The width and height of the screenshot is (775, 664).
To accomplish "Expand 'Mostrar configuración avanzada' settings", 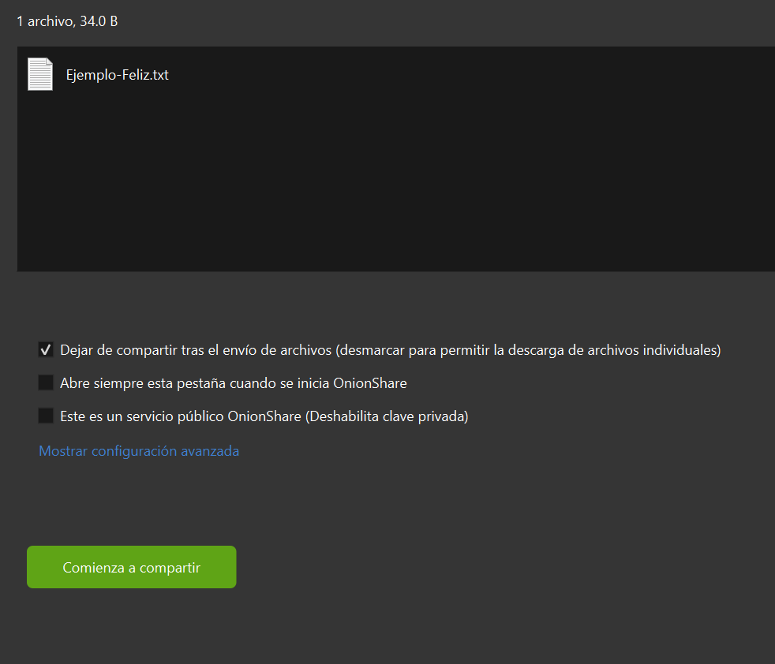I will pyautogui.click(x=139, y=451).
